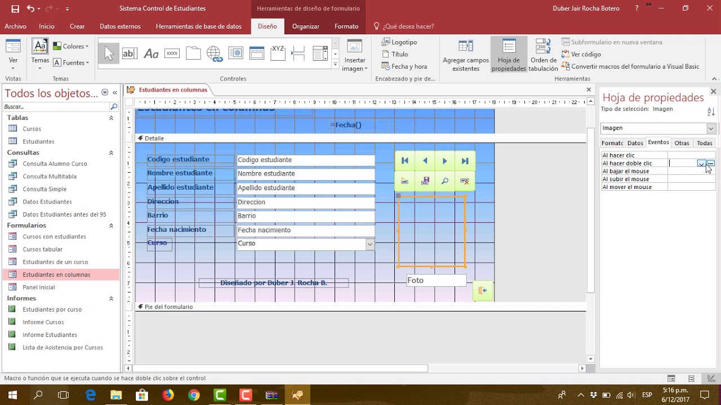The width and height of the screenshot is (721, 405).
Task: Switch to the Archivo tab
Action: (15, 26)
